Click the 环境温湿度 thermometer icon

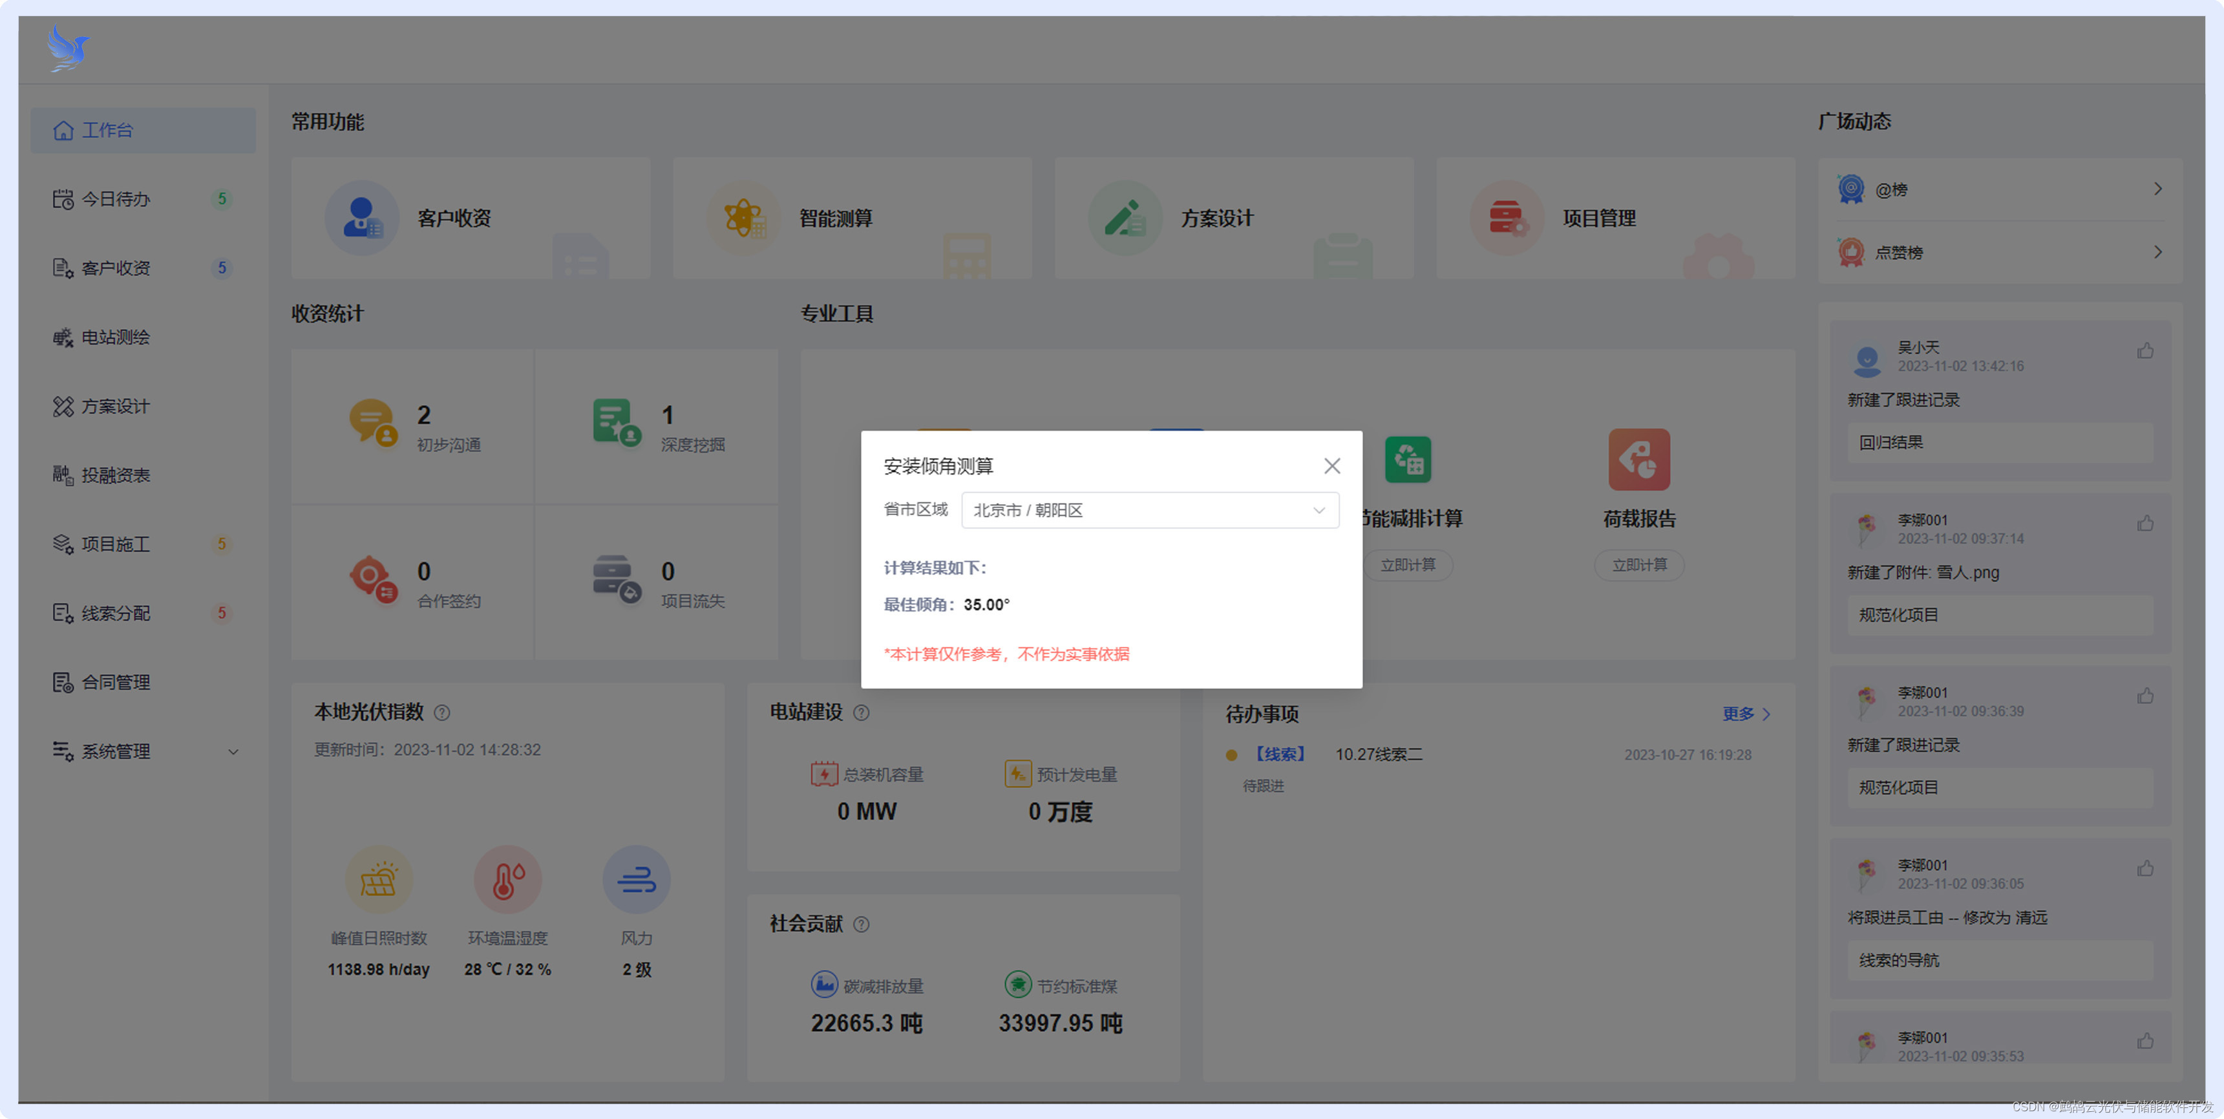(x=507, y=880)
